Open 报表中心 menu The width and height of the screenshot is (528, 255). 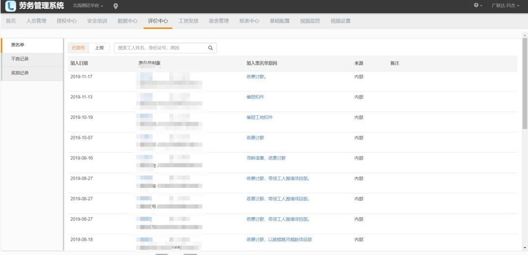tap(249, 21)
